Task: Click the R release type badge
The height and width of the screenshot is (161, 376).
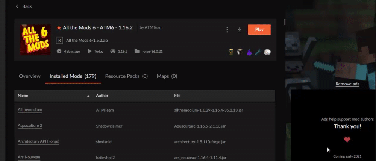Action: click(59, 40)
